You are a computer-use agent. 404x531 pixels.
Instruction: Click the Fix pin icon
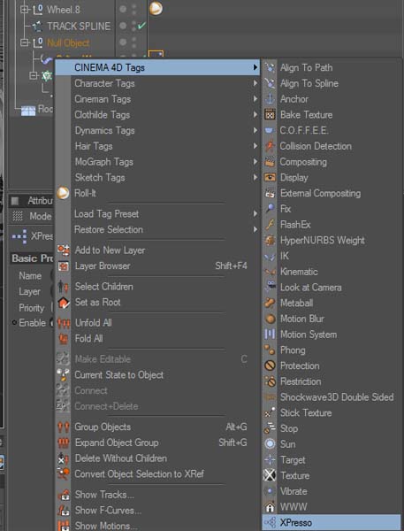click(x=270, y=209)
